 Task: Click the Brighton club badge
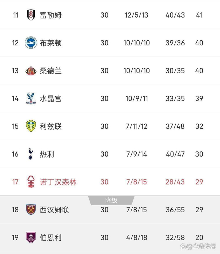coord(31,43)
